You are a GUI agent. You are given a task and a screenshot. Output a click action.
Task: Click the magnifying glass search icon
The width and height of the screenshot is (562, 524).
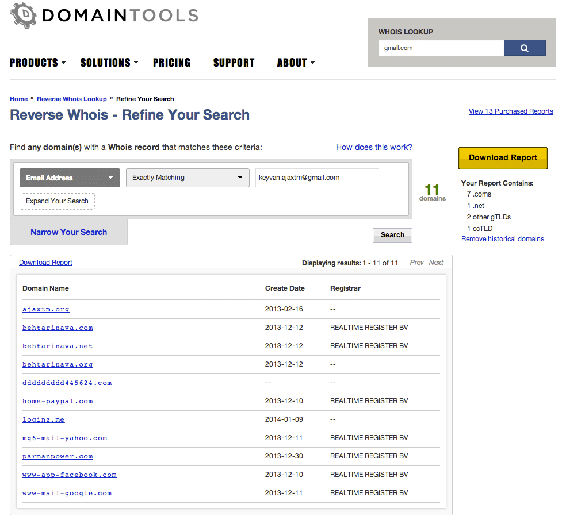[524, 48]
